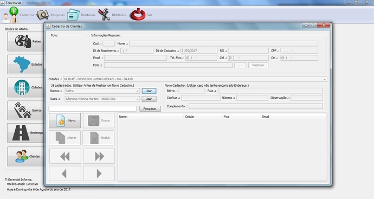The width and height of the screenshot is (374, 199).
Task: Open the Clientes people shortcut
Action: (26, 156)
